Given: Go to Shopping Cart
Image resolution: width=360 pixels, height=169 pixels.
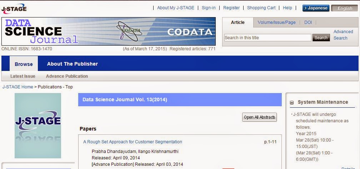Looking at the screenshot, I should pos(261,8).
